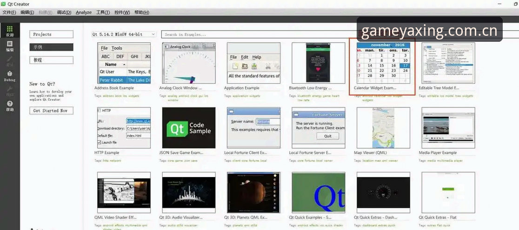Click the "New to Qt?" heading
The width and height of the screenshot is (519, 230).
42,84
